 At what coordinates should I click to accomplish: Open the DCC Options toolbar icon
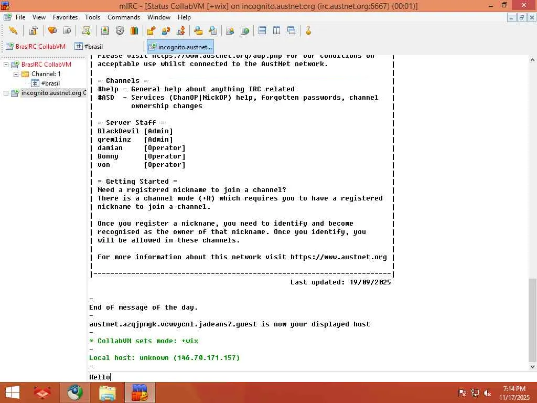[x=181, y=31]
